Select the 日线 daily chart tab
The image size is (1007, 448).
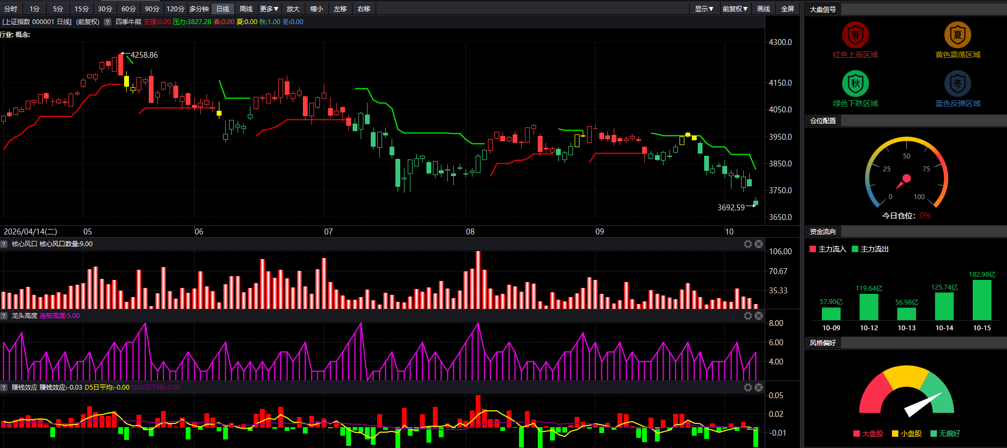click(223, 9)
